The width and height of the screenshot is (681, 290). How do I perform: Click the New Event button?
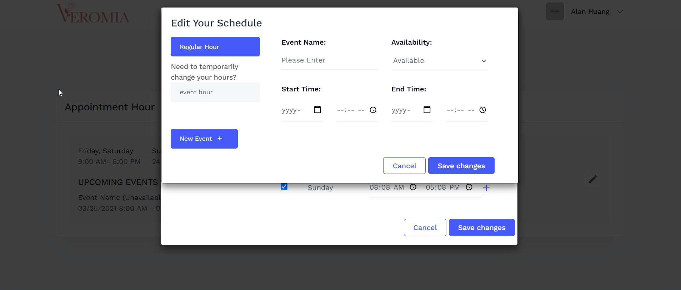[204, 139]
